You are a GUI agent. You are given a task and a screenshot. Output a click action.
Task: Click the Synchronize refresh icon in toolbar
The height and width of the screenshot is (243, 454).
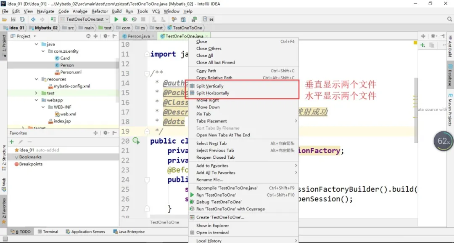coord(22,19)
